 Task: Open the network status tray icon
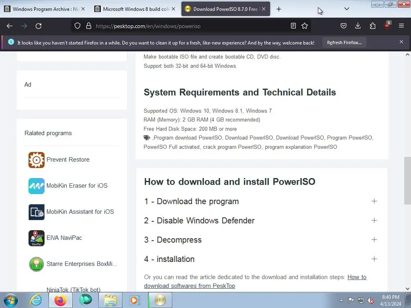361,300
